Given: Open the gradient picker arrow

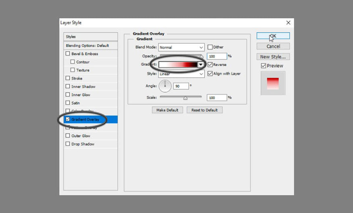Looking at the screenshot, I should pyautogui.click(x=201, y=65).
